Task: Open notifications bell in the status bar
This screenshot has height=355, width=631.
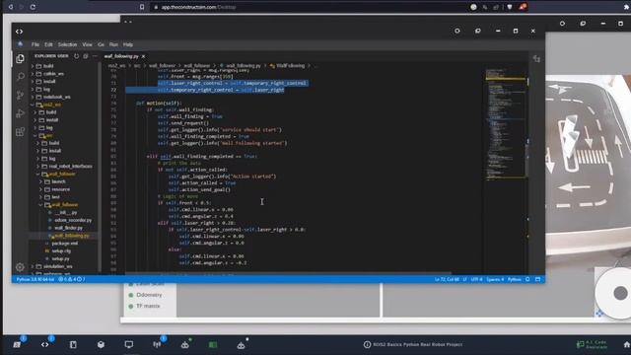Action: pos(527,279)
